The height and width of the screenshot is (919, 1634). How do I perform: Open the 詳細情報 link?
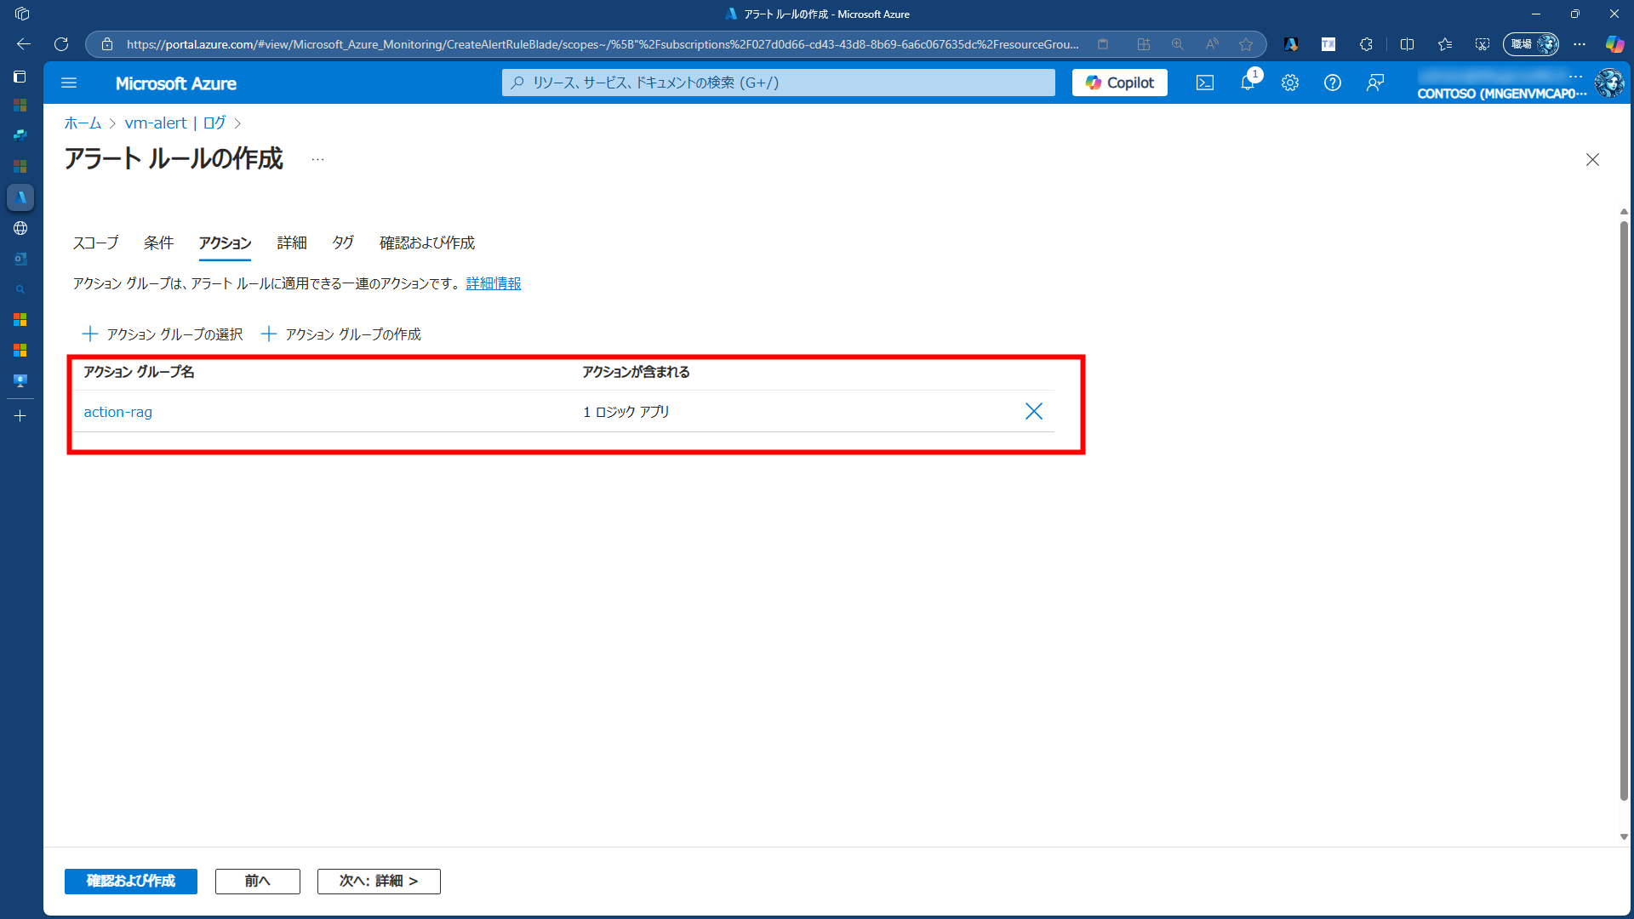pyautogui.click(x=493, y=283)
